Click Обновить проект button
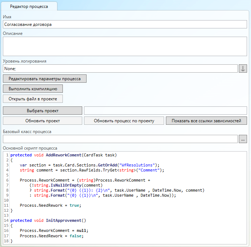 42,121
